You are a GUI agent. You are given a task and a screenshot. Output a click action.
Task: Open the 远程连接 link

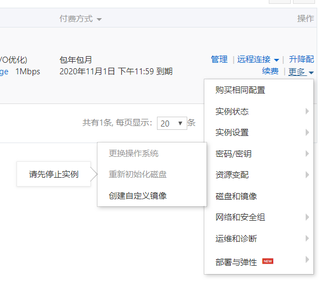254,59
